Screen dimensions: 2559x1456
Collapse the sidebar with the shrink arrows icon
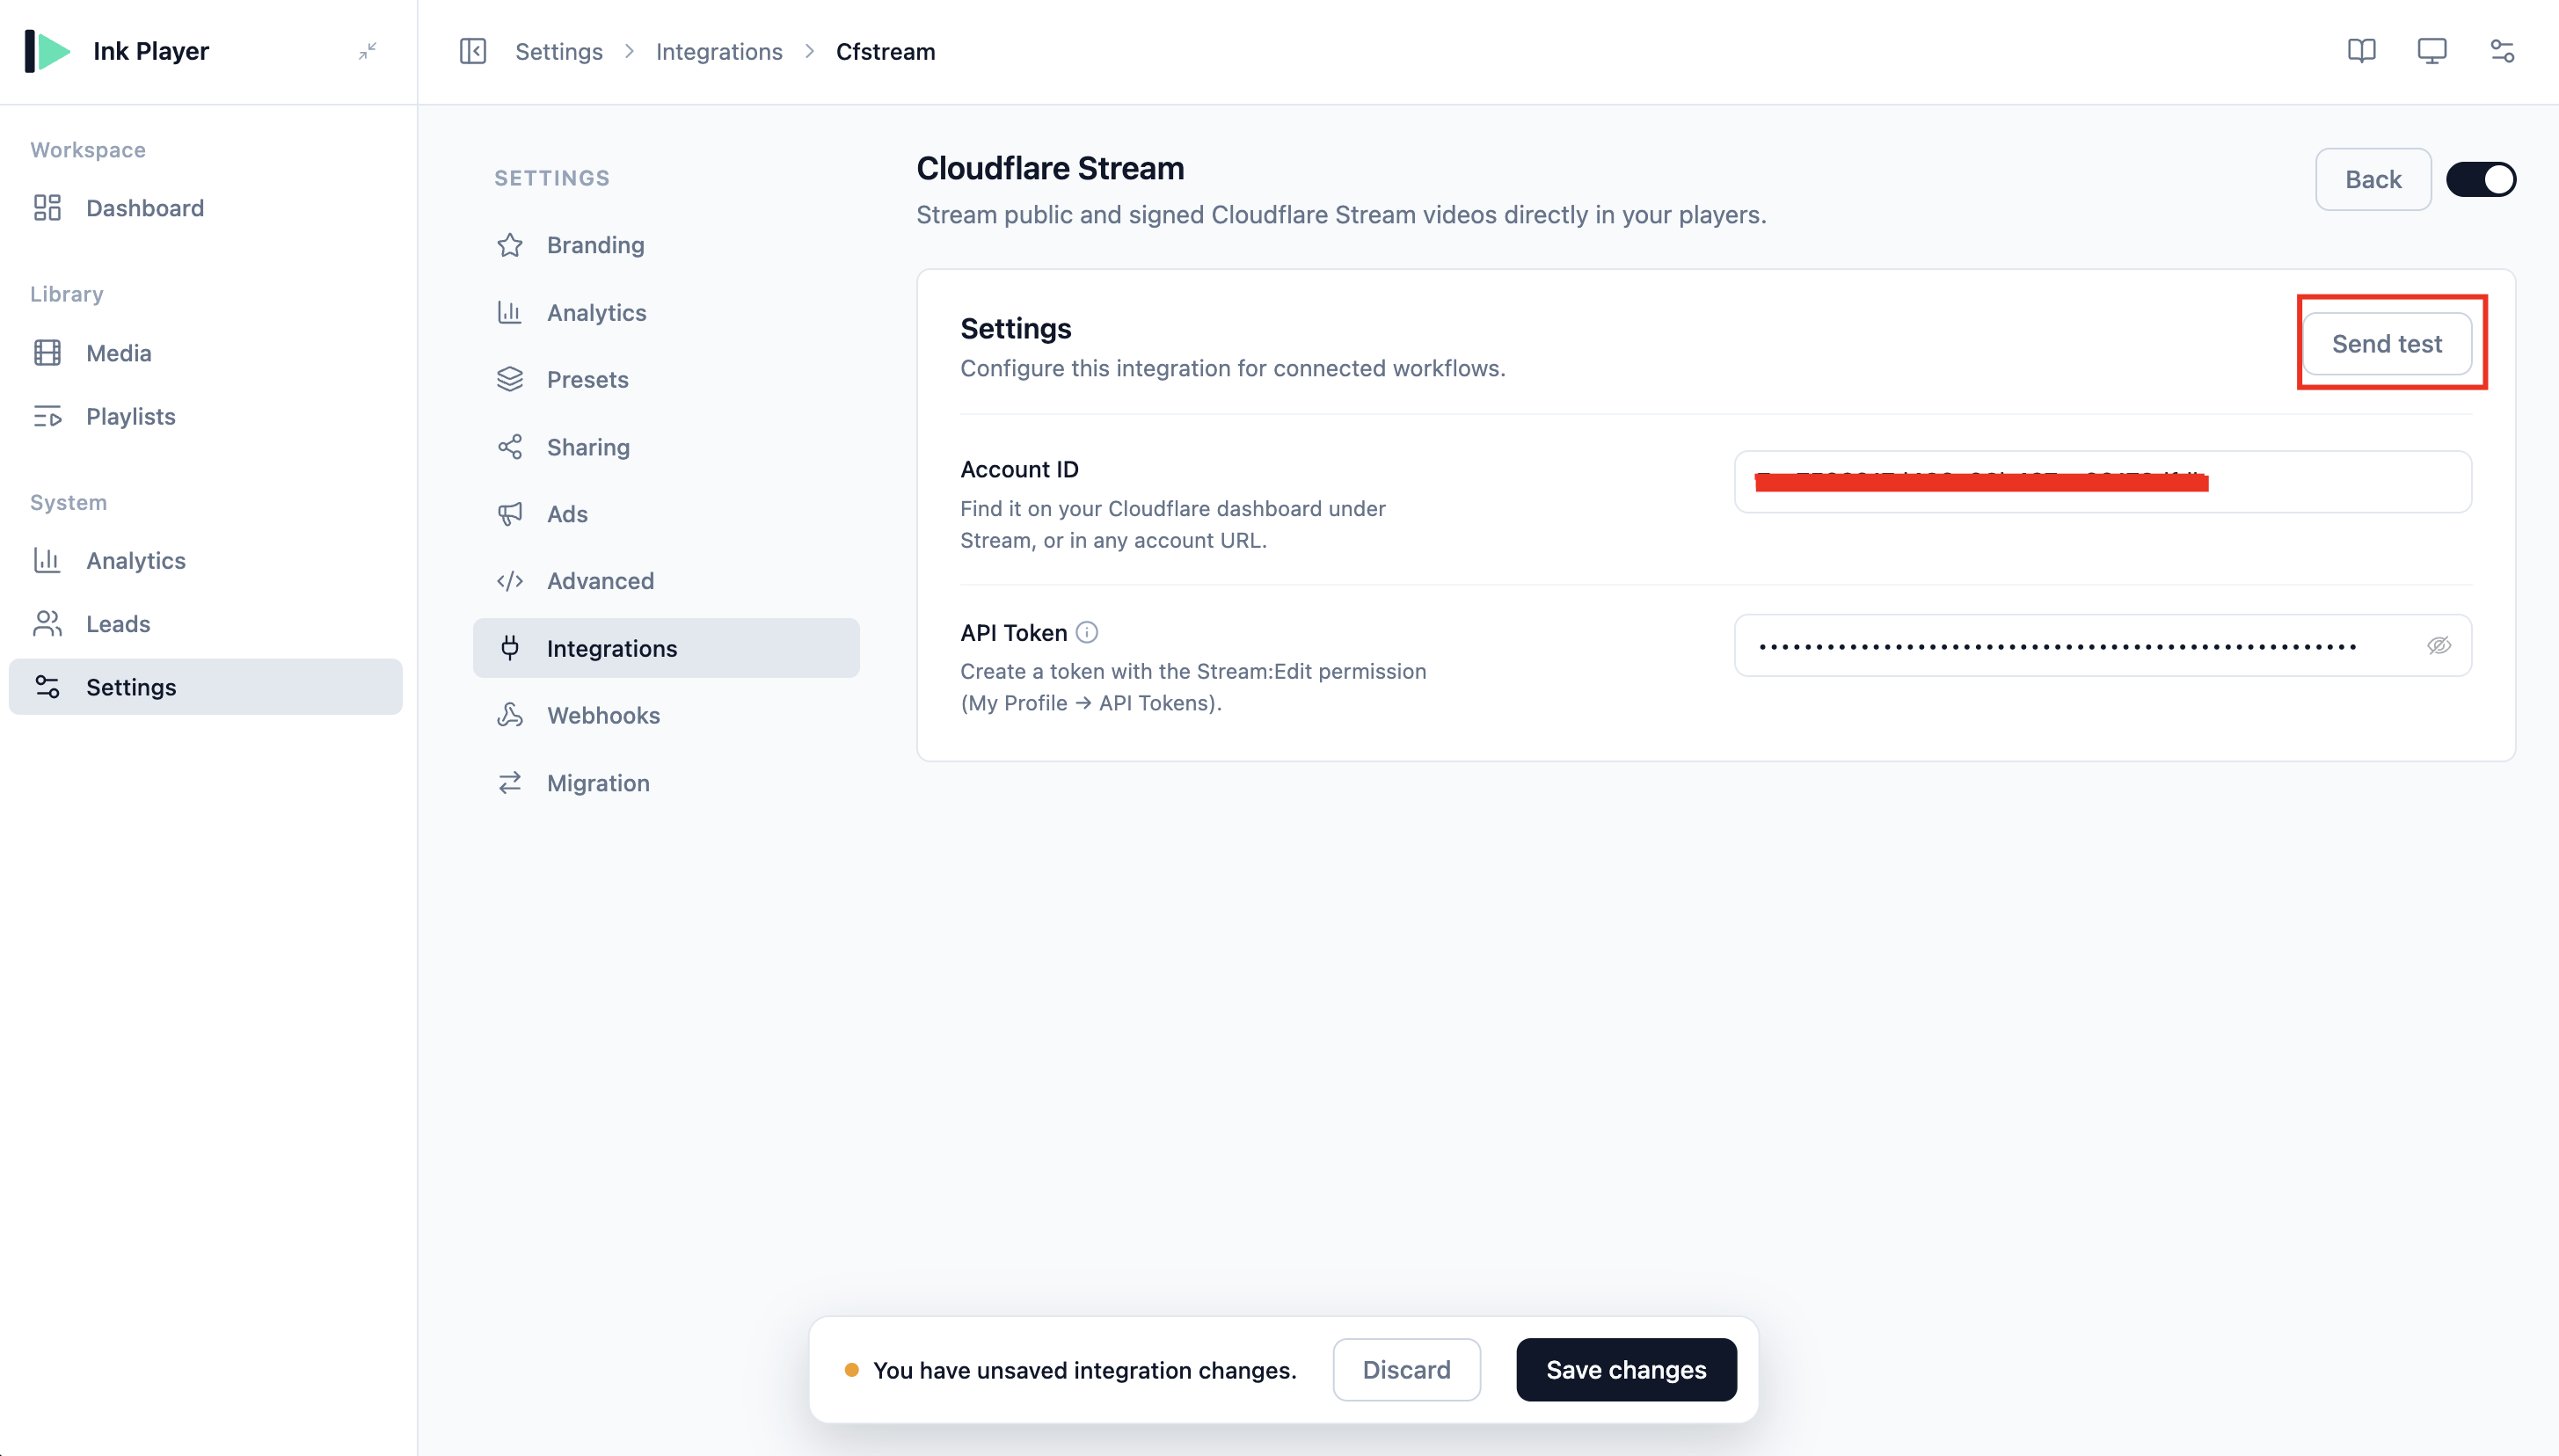368,51
